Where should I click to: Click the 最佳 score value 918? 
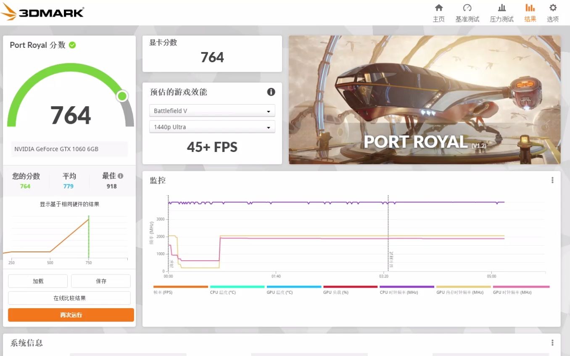click(x=112, y=186)
